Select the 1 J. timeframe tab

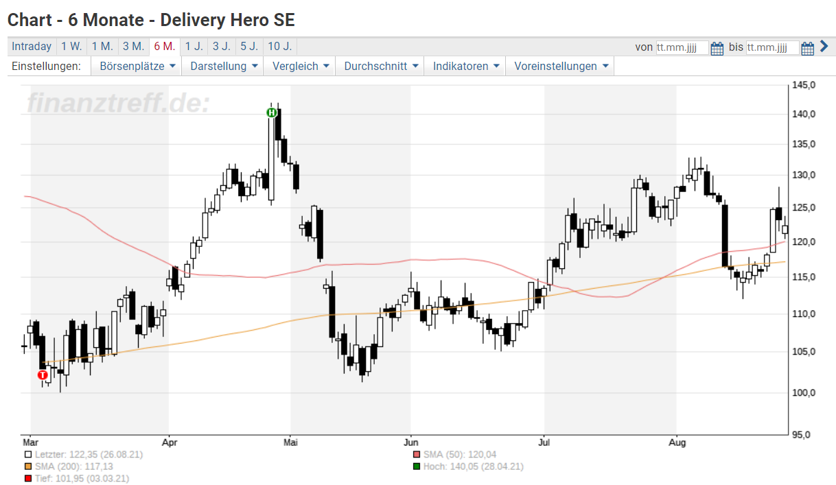click(x=194, y=47)
